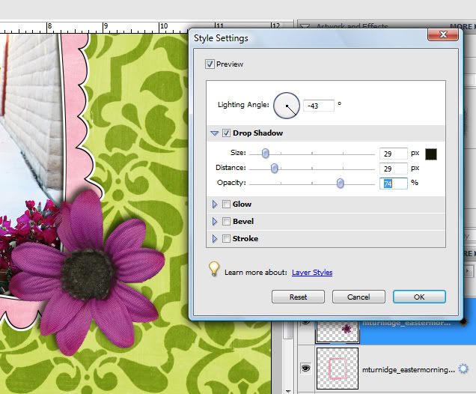The width and height of the screenshot is (476, 394).
Task: Click the lighting angle dial
Action: click(x=287, y=106)
